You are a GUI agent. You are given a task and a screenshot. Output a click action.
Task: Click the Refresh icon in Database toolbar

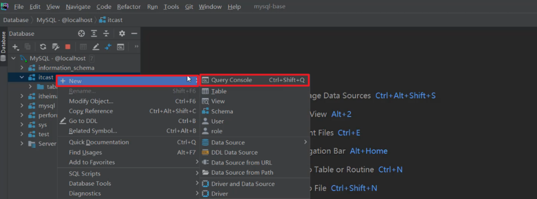click(43, 47)
